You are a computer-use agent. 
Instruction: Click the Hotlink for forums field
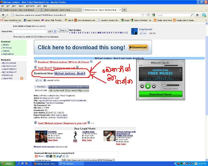click(88, 160)
